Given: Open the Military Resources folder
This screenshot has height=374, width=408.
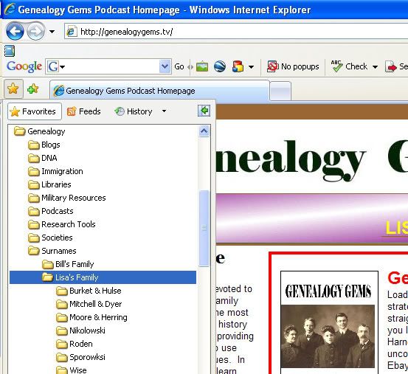Looking at the screenshot, I should 67,198.
